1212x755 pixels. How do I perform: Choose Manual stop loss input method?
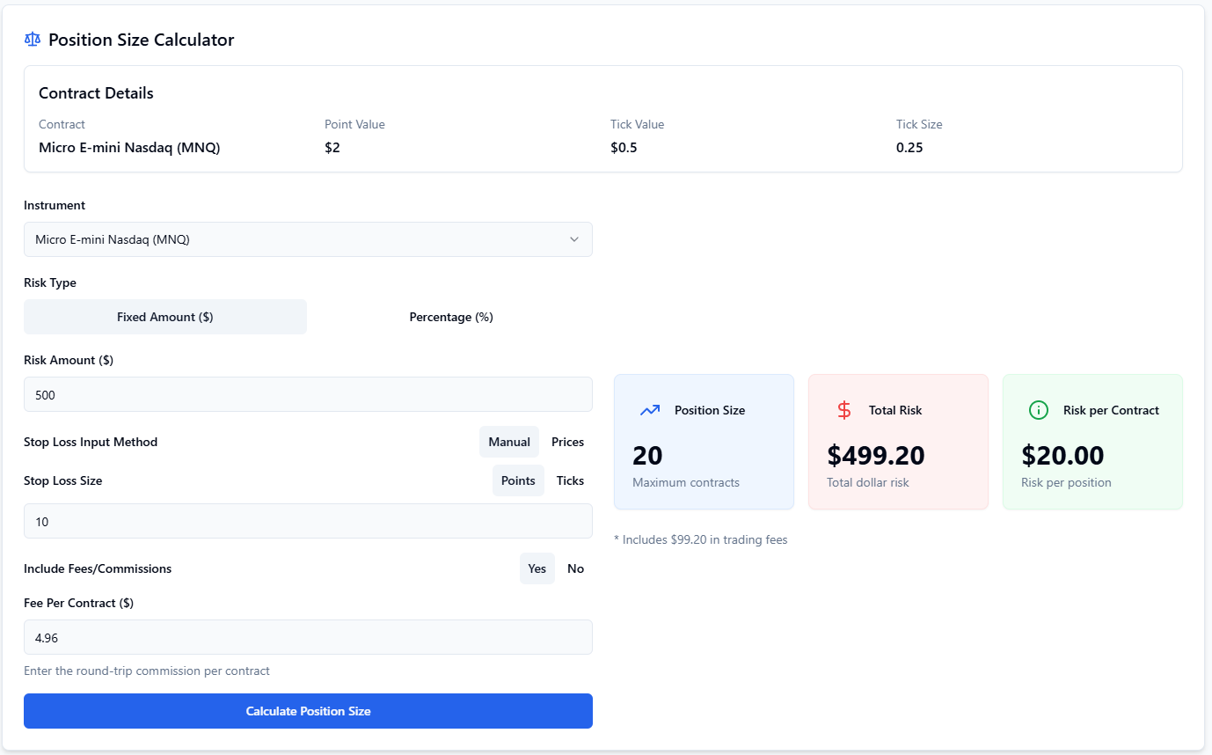coord(509,442)
